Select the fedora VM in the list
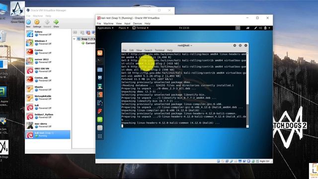This screenshot has width=318, height=179. coord(48,33)
